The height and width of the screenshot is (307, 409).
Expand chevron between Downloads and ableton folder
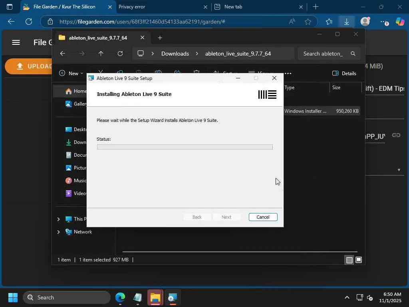click(197, 54)
